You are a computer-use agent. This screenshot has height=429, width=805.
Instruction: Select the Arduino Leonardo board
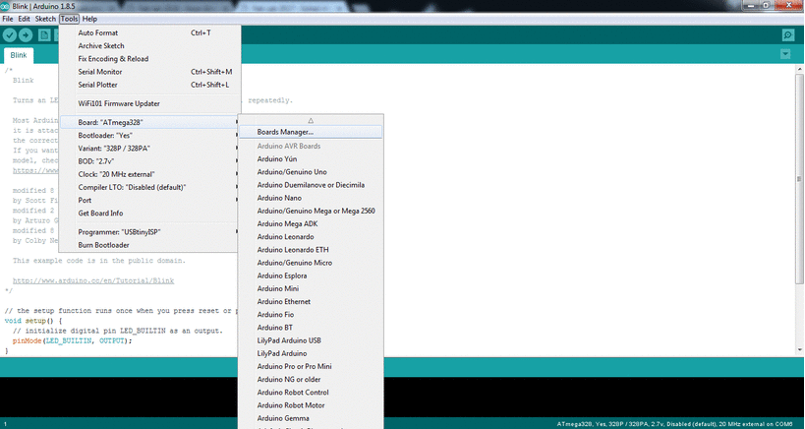(311, 236)
